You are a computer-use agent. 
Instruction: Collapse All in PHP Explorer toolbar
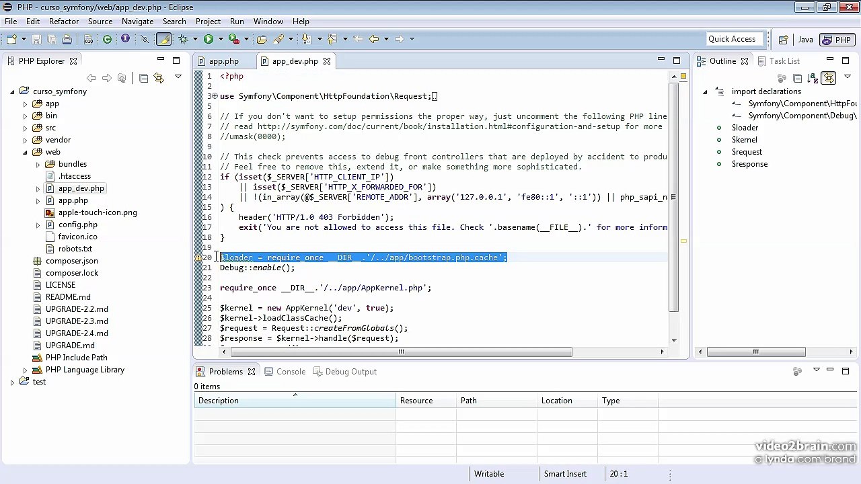pos(144,79)
